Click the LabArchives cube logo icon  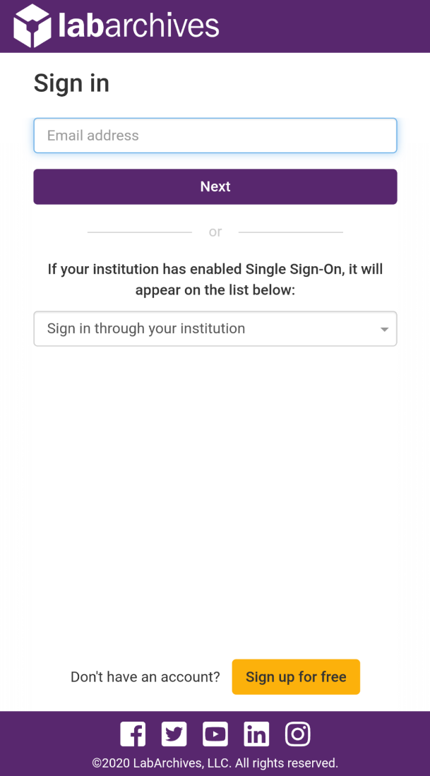(x=31, y=25)
